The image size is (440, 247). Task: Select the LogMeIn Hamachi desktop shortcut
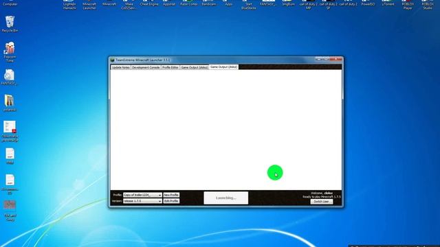[x=69, y=5]
